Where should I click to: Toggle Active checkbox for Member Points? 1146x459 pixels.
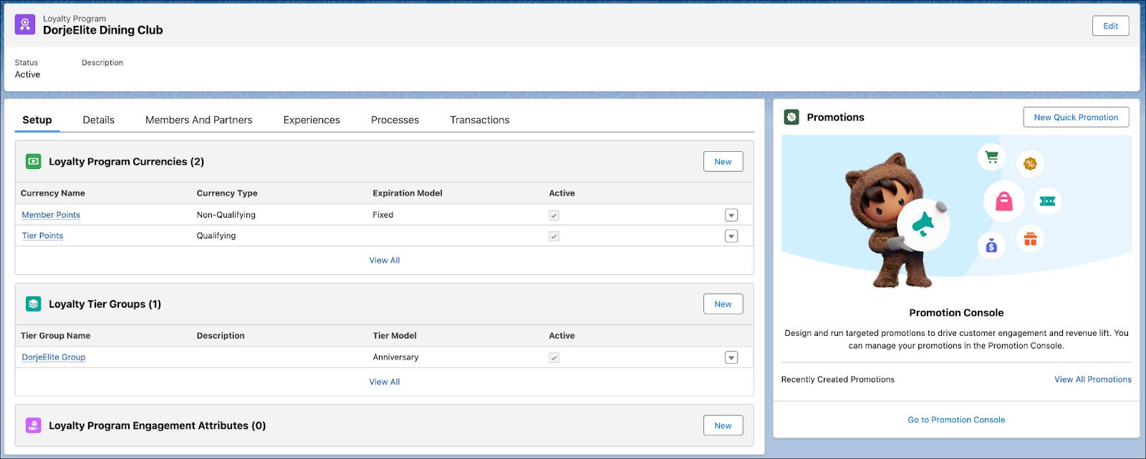point(554,215)
